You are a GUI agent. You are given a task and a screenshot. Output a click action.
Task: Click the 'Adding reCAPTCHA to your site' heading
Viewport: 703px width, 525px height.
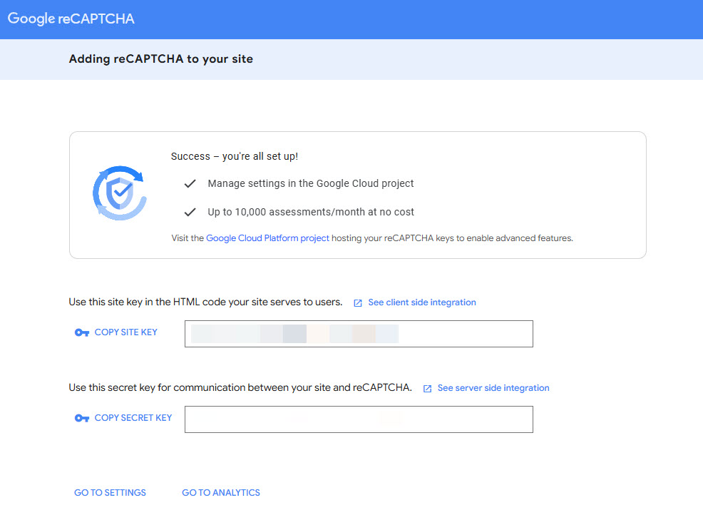click(161, 59)
